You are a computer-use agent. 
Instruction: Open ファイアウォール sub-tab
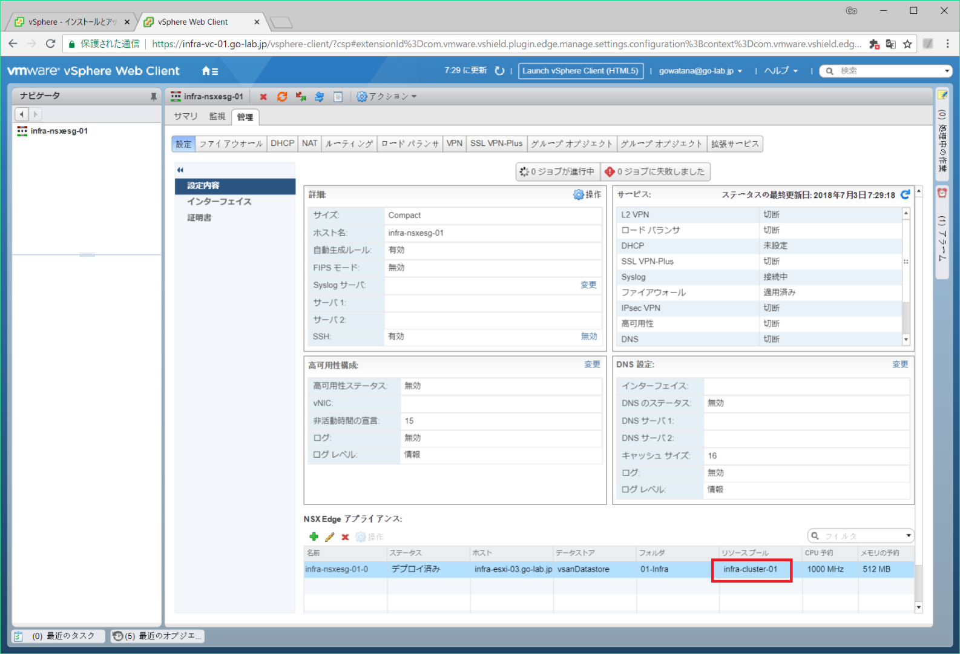pos(231,144)
